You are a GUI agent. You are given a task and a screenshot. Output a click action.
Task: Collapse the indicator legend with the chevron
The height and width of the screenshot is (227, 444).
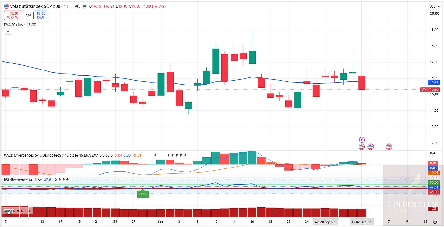[8, 31]
